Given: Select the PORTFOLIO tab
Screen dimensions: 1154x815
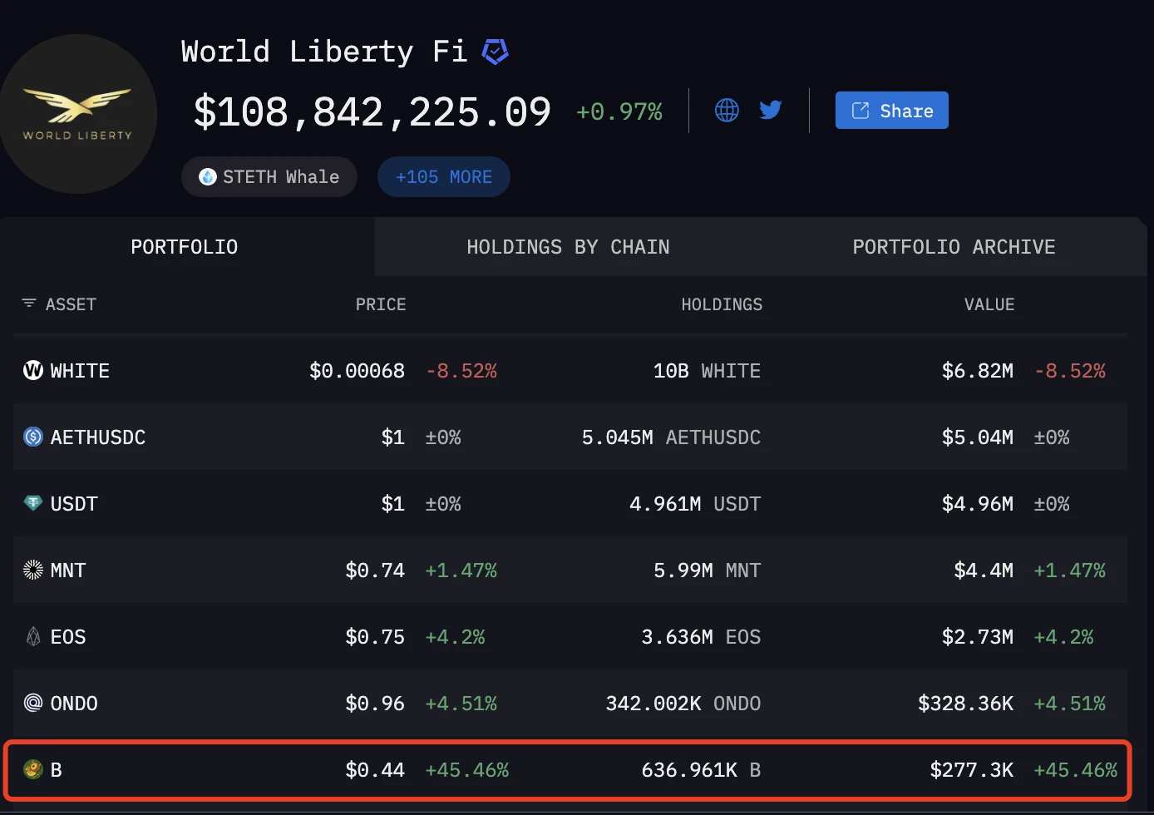Looking at the screenshot, I should click(x=184, y=246).
